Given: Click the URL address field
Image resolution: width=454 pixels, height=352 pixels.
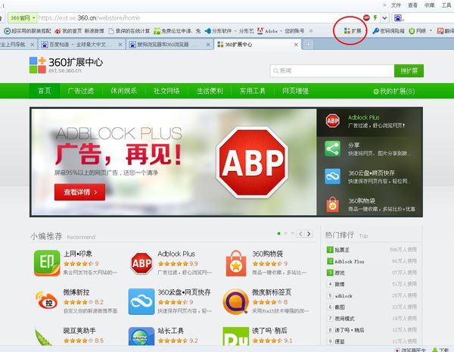Looking at the screenshot, I should (x=200, y=18).
